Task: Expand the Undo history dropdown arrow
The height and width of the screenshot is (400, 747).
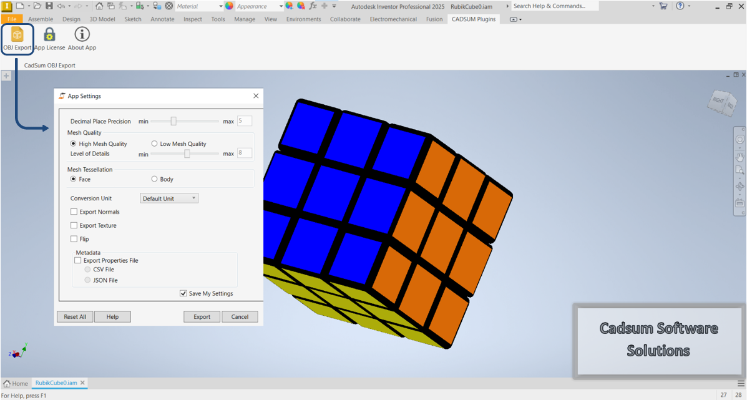Action: (69, 6)
